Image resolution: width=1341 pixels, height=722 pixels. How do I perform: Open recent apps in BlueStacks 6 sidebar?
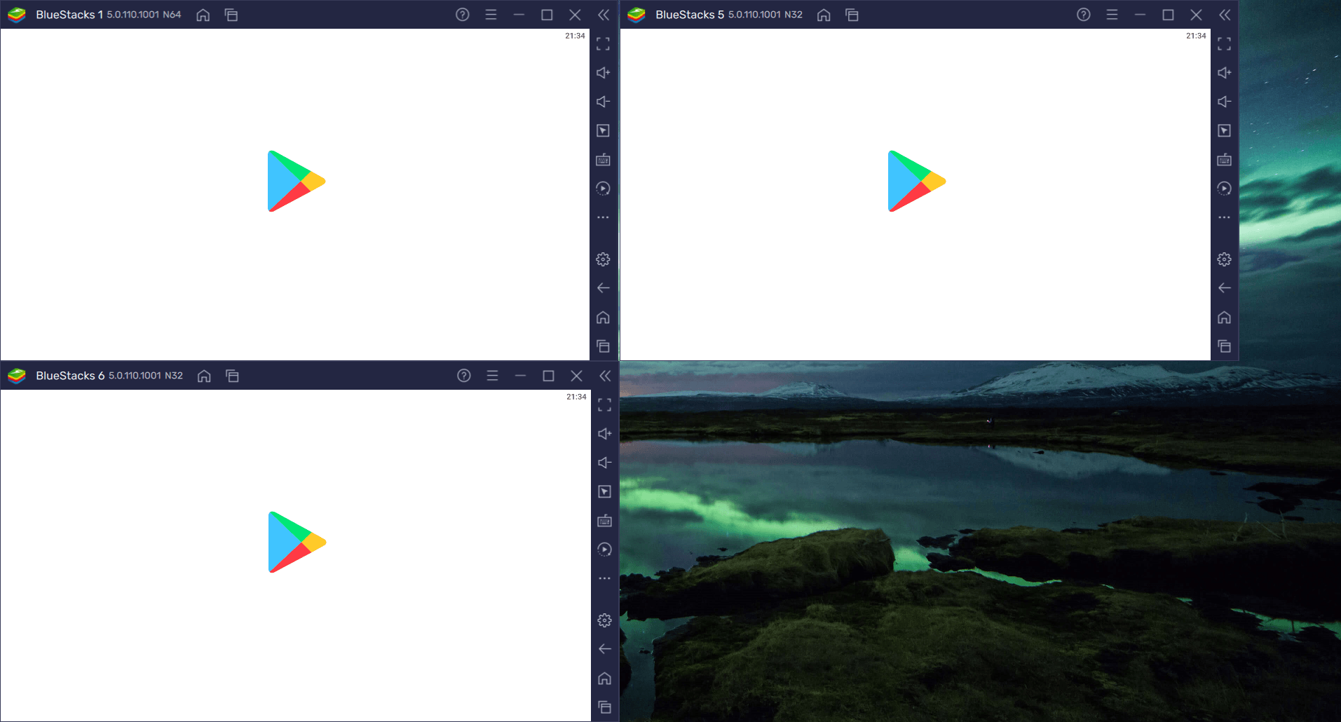pyautogui.click(x=604, y=707)
